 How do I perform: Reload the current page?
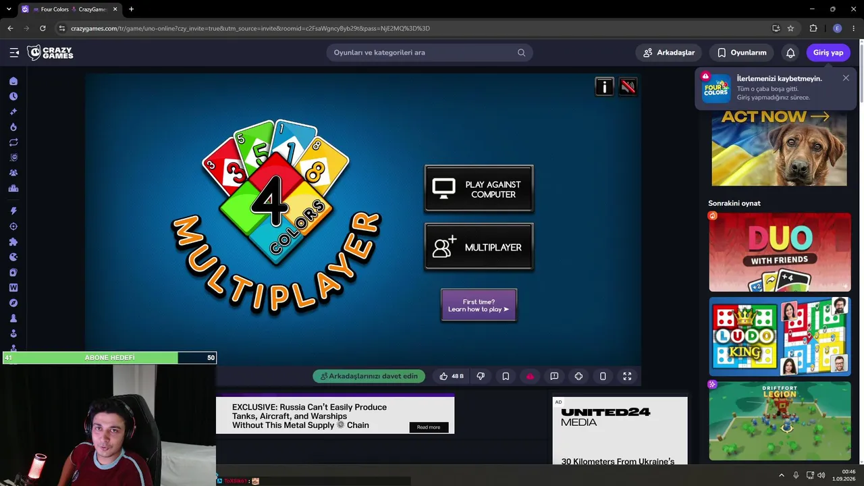[x=43, y=28]
